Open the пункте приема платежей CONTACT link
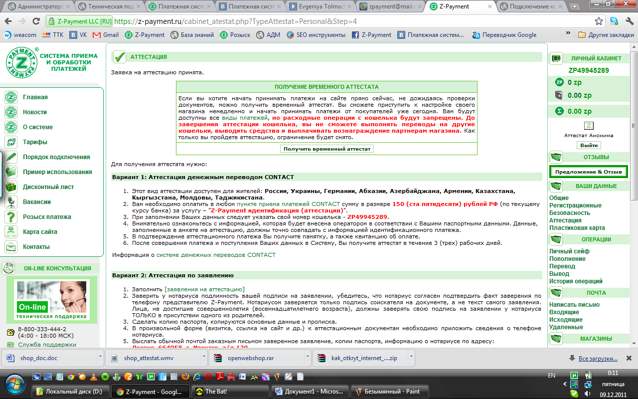This screenshot has height=399, width=638. (x=288, y=204)
